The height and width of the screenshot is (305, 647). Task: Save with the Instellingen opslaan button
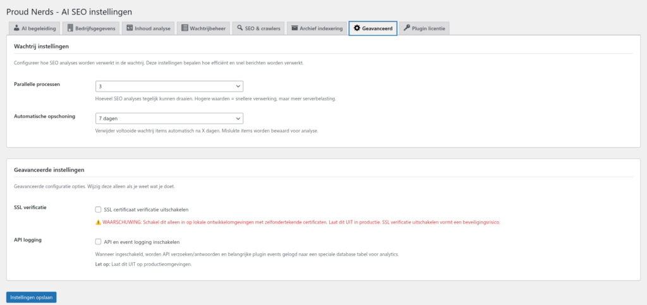[32, 297]
